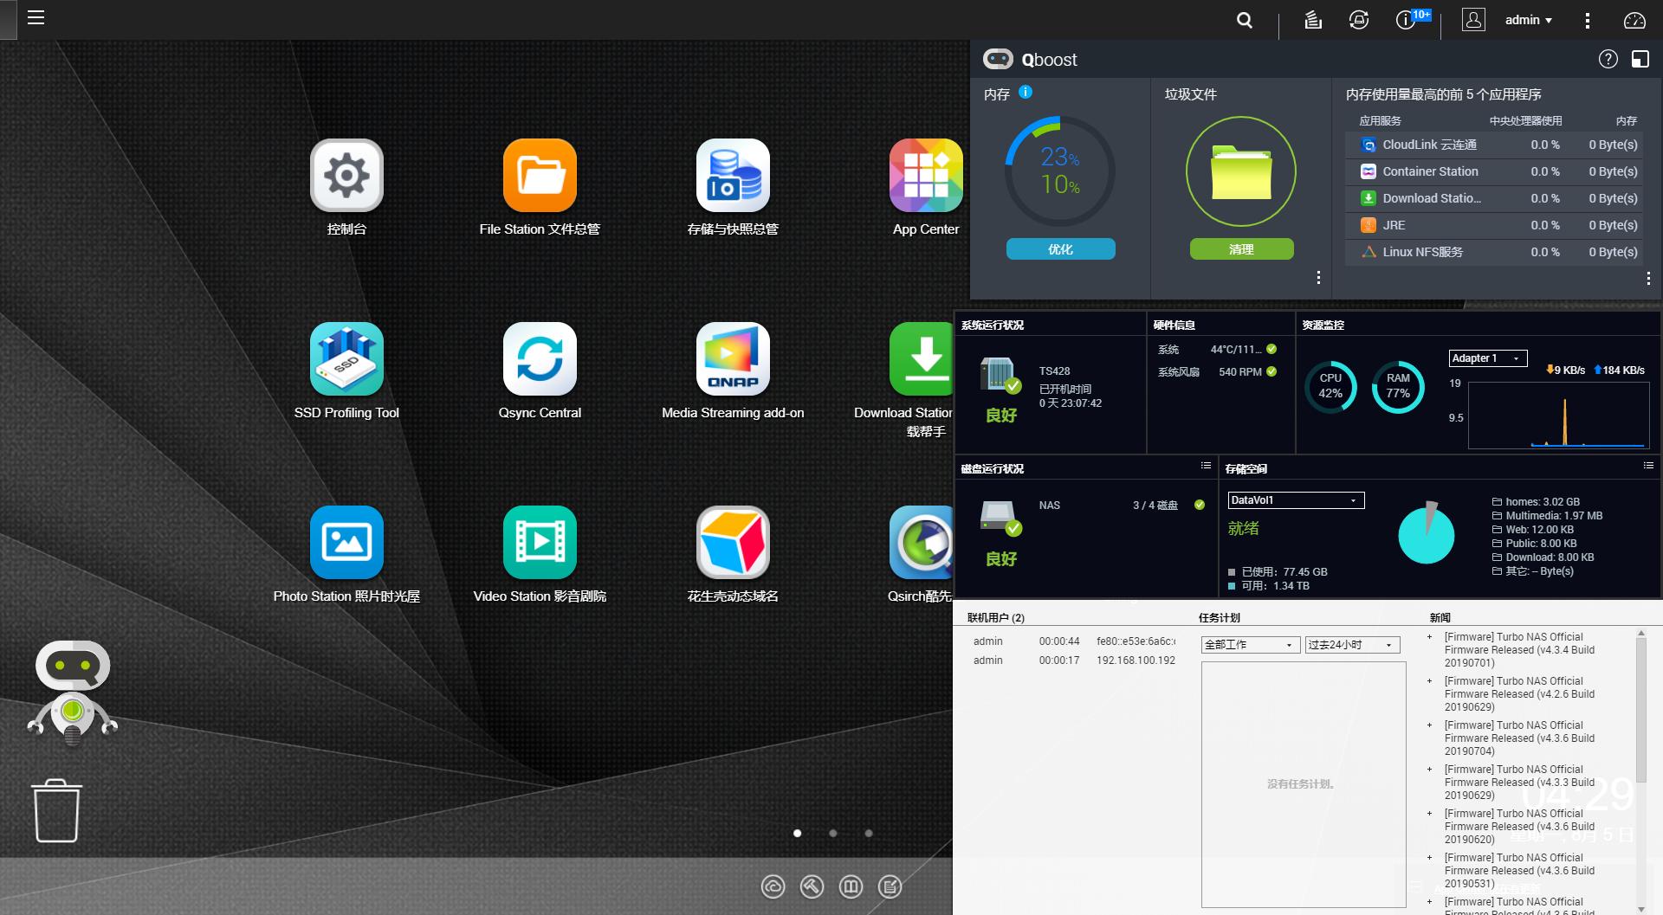Expand news item for v4.3.4 Build 20190701
The image size is (1663, 915).
point(1429,637)
